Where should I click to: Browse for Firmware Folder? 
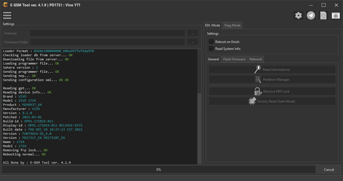click(x=193, y=42)
